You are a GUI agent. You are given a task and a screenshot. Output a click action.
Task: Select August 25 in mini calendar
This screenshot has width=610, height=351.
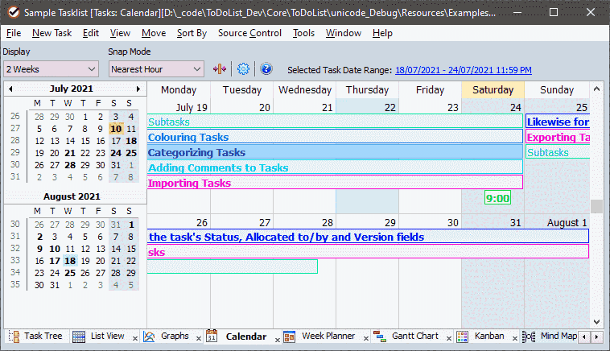click(x=70, y=273)
